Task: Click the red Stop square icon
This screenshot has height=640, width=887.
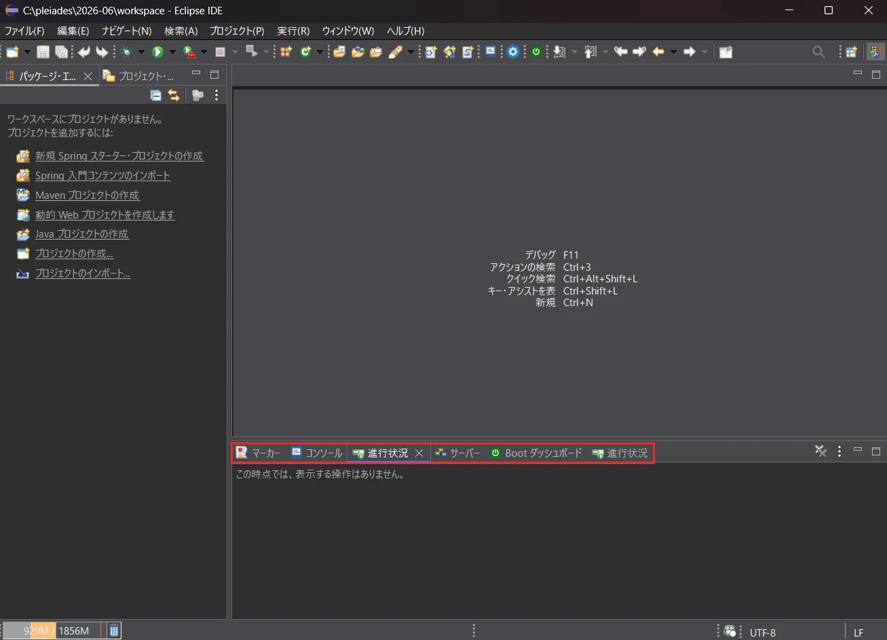Action: pyautogui.click(x=220, y=52)
